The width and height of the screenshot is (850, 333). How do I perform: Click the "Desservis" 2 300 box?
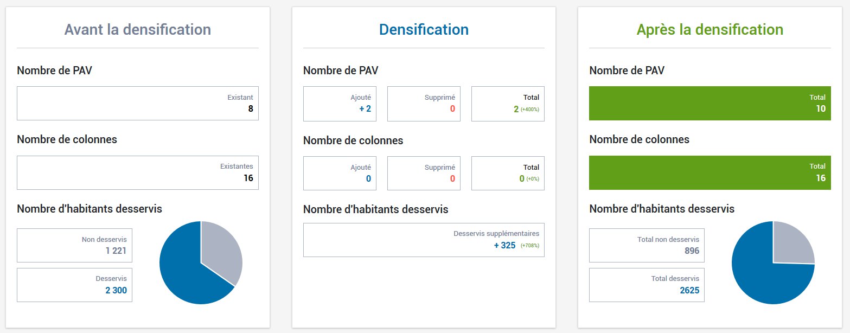click(x=74, y=285)
